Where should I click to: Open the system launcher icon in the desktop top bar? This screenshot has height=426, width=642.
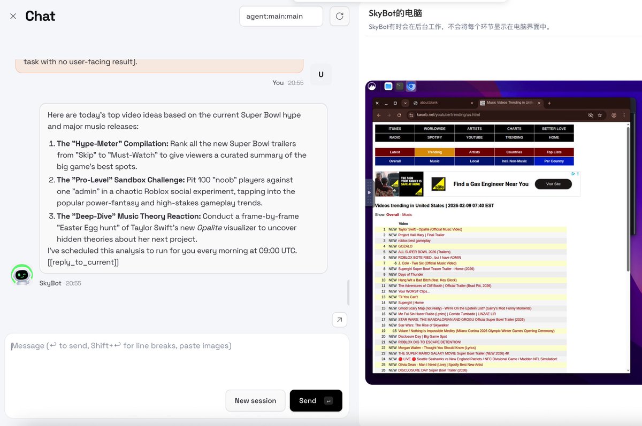(372, 86)
